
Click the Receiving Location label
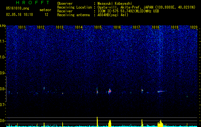point(74,7)
